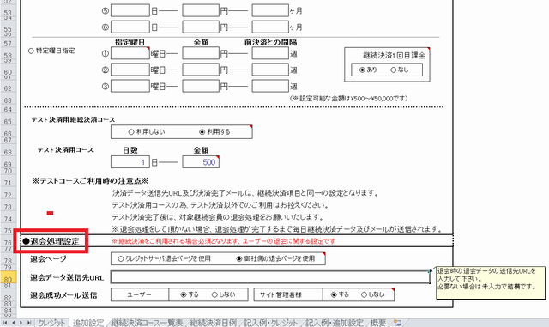This screenshot has width=549, height=327.
Task: Go to next sheet tab arrow
Action: coord(21,323)
